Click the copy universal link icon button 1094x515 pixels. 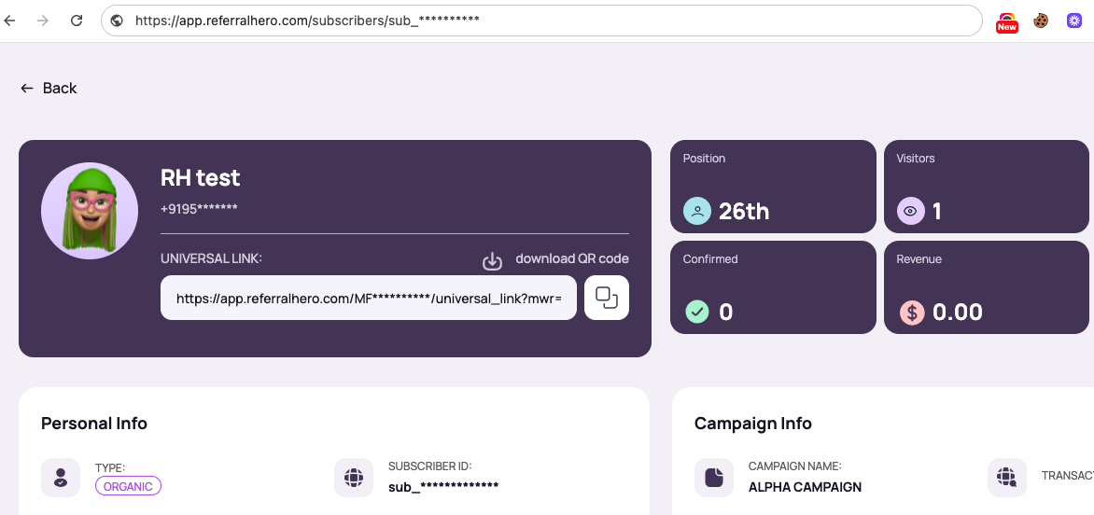(607, 298)
